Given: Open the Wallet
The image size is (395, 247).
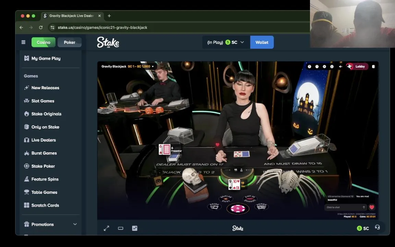Looking at the screenshot, I should 262,42.
